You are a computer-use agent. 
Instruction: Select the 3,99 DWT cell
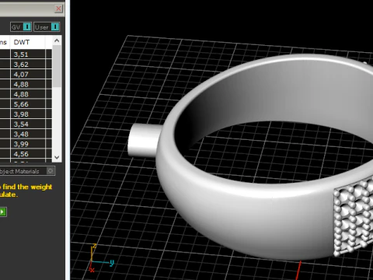pos(28,144)
